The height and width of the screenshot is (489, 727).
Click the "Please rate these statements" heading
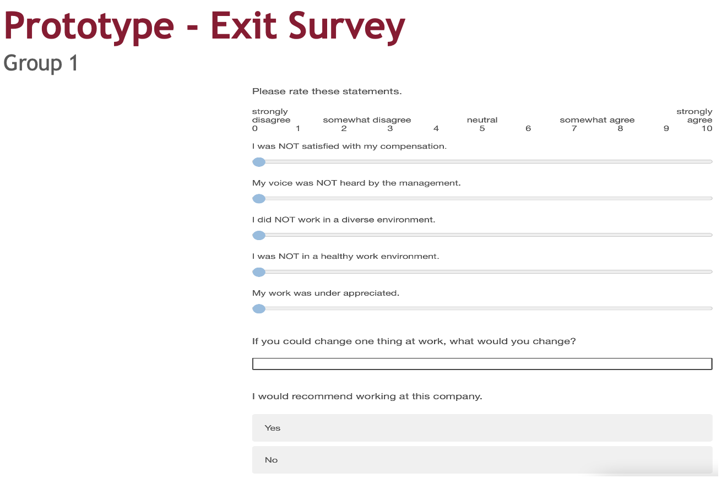pyautogui.click(x=327, y=91)
